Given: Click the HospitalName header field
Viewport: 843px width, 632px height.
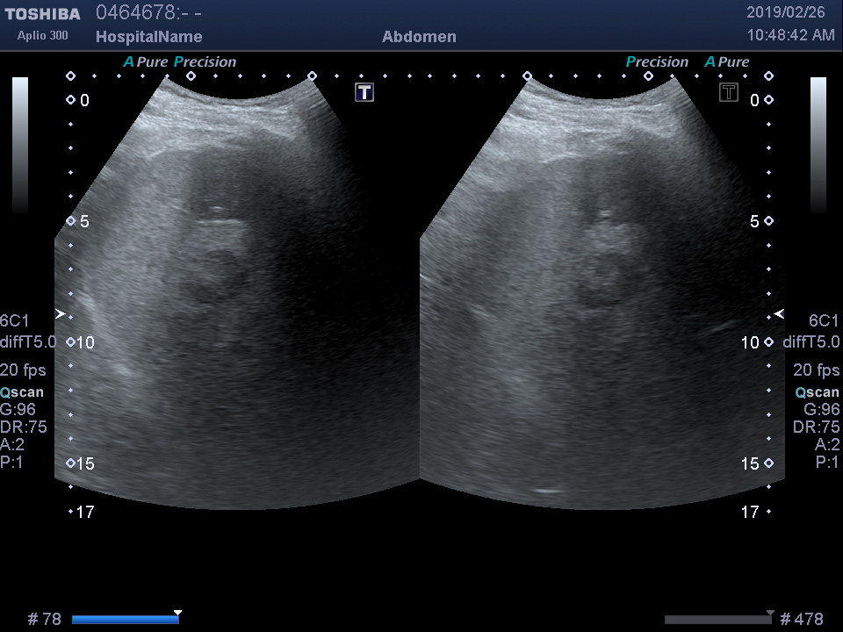Looking at the screenshot, I should (x=148, y=37).
